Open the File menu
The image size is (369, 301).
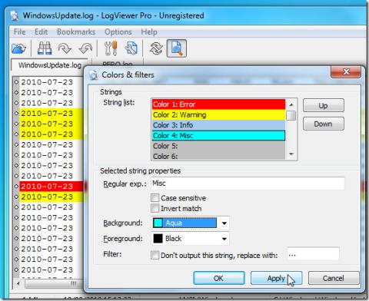pyautogui.click(x=19, y=31)
